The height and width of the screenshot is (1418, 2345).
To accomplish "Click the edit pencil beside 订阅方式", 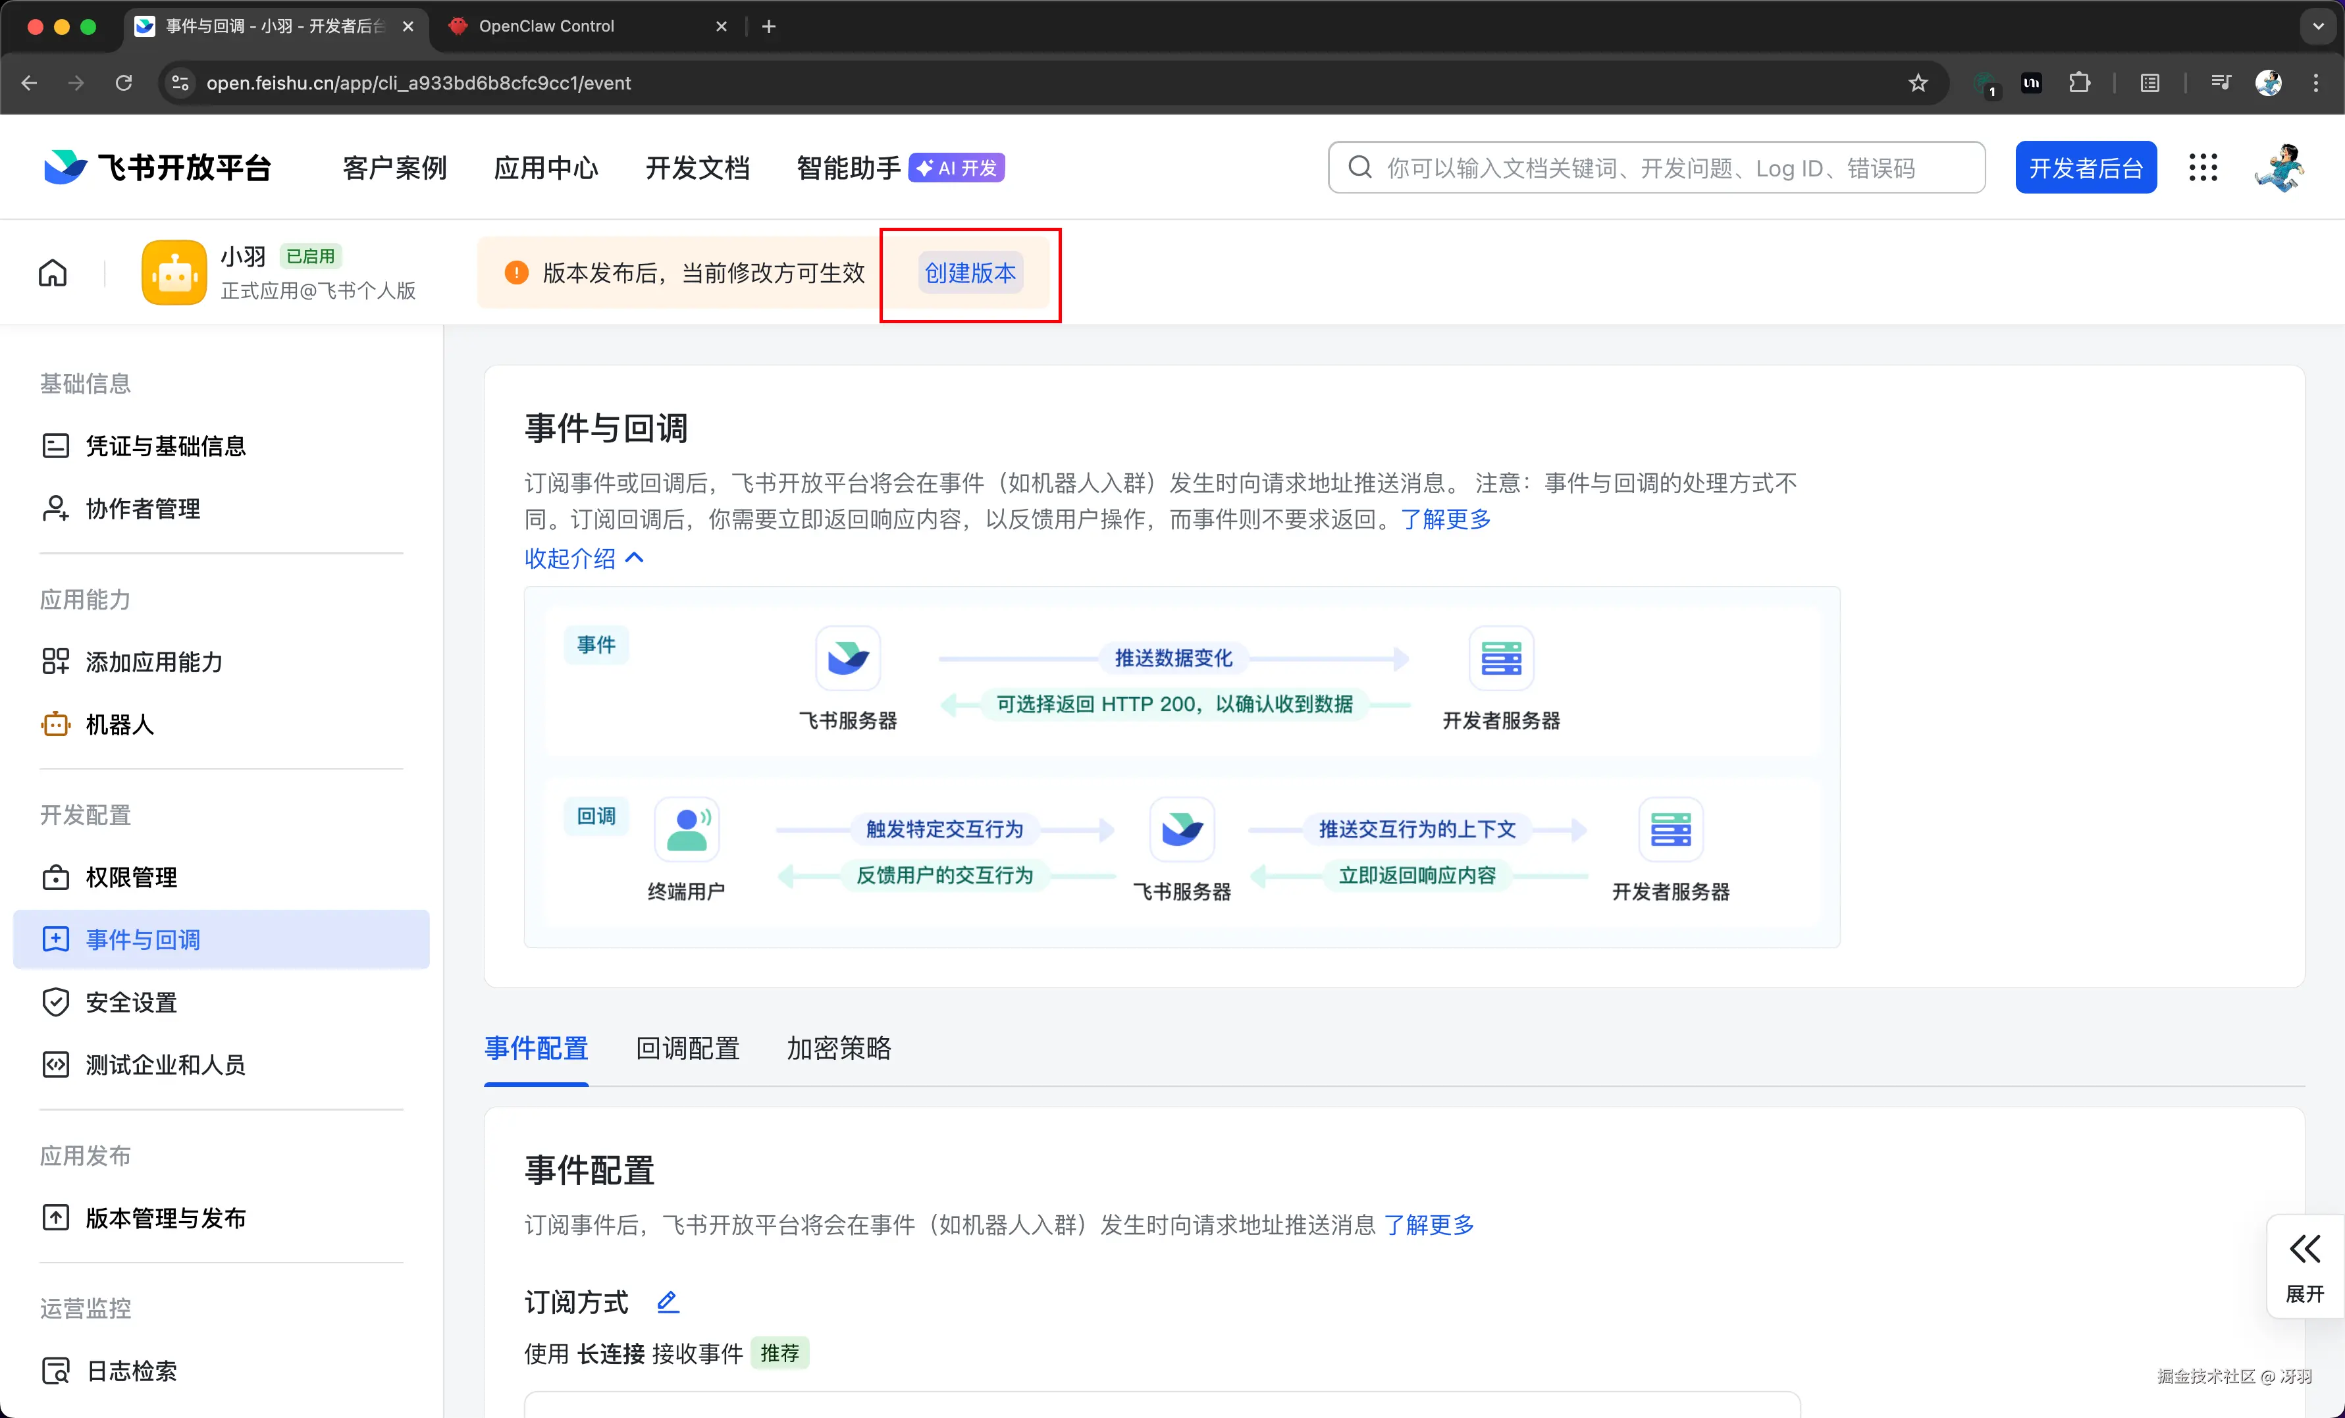I will tap(668, 1301).
